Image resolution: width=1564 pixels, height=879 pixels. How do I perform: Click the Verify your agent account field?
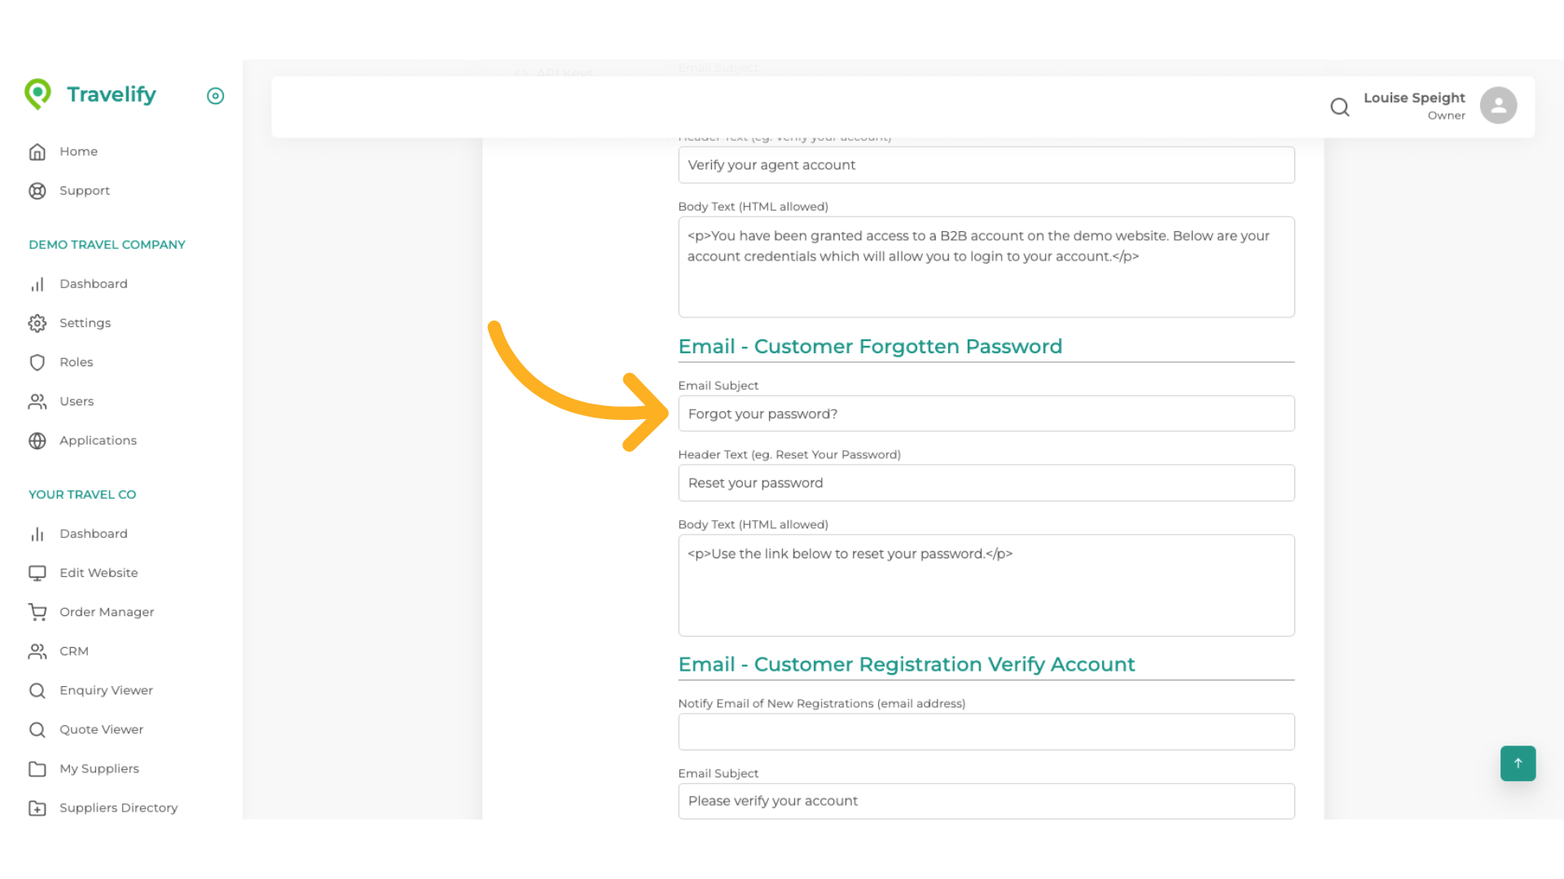(986, 165)
